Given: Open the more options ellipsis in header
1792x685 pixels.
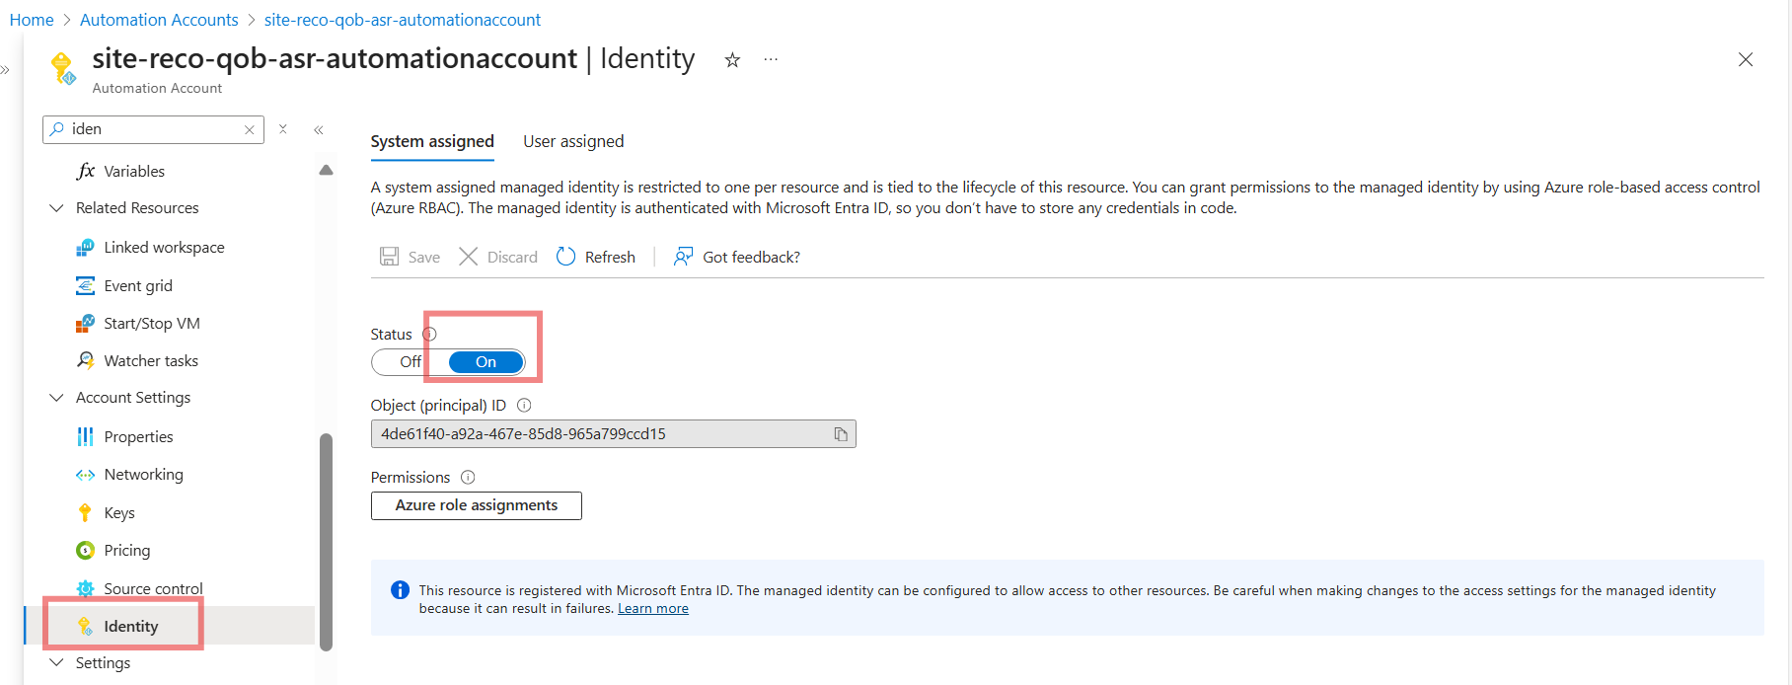Looking at the screenshot, I should click(x=771, y=60).
